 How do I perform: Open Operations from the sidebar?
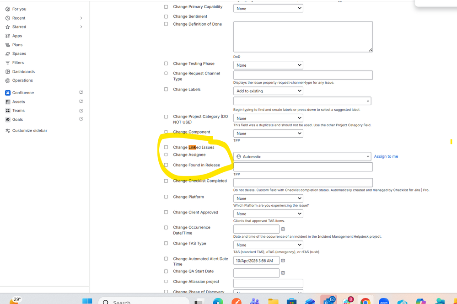point(22,80)
